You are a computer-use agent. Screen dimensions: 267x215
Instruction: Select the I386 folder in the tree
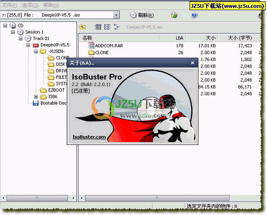coord(49,97)
